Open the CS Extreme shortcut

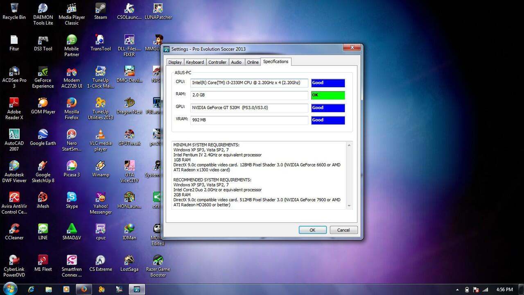pos(100,264)
